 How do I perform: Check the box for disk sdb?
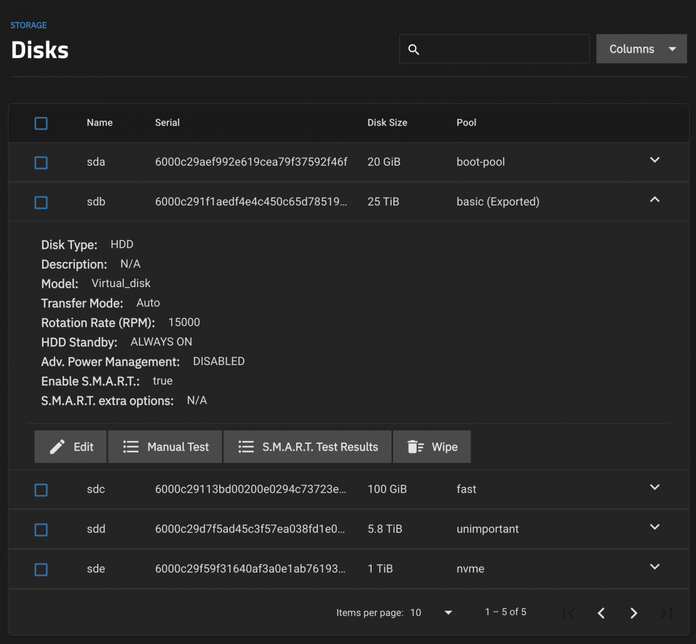[x=41, y=202]
